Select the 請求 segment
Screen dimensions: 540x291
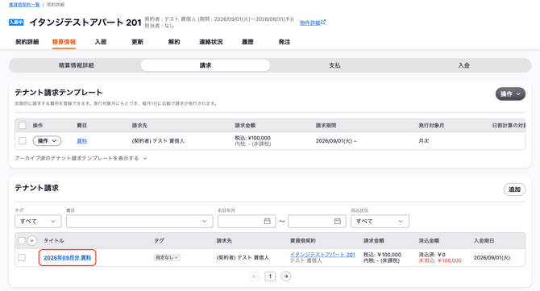pos(206,65)
